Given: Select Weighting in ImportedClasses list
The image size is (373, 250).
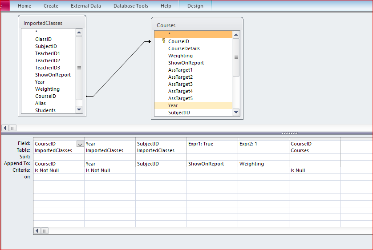Looking at the screenshot, I should 49,89.
